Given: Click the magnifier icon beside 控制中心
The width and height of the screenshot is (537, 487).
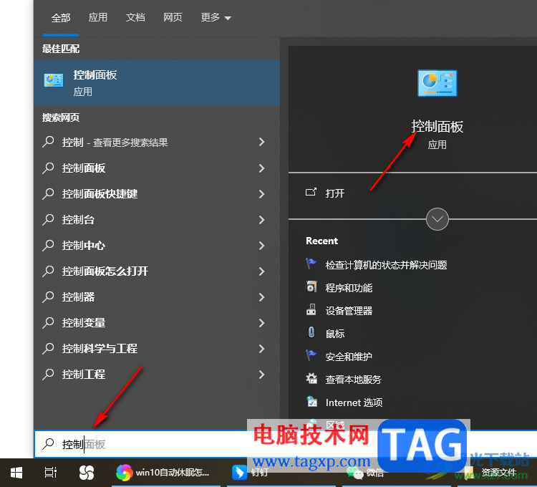Looking at the screenshot, I should click(48, 245).
